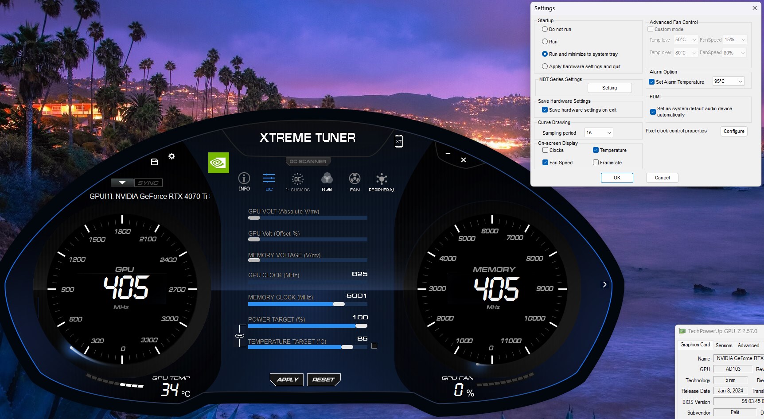Switch to the Graphics Card tab in GPU-Z
Image resolution: width=764 pixels, height=419 pixels.
695,345
